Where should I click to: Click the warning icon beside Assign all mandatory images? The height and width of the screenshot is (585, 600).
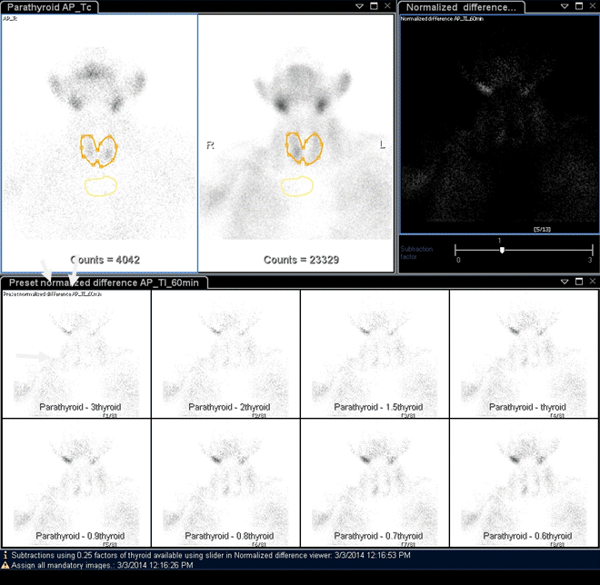[x=5, y=564]
